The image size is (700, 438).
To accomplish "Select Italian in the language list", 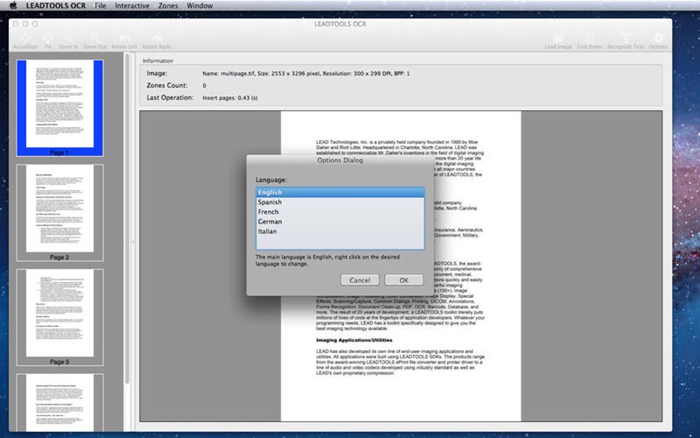I will pyautogui.click(x=340, y=232).
